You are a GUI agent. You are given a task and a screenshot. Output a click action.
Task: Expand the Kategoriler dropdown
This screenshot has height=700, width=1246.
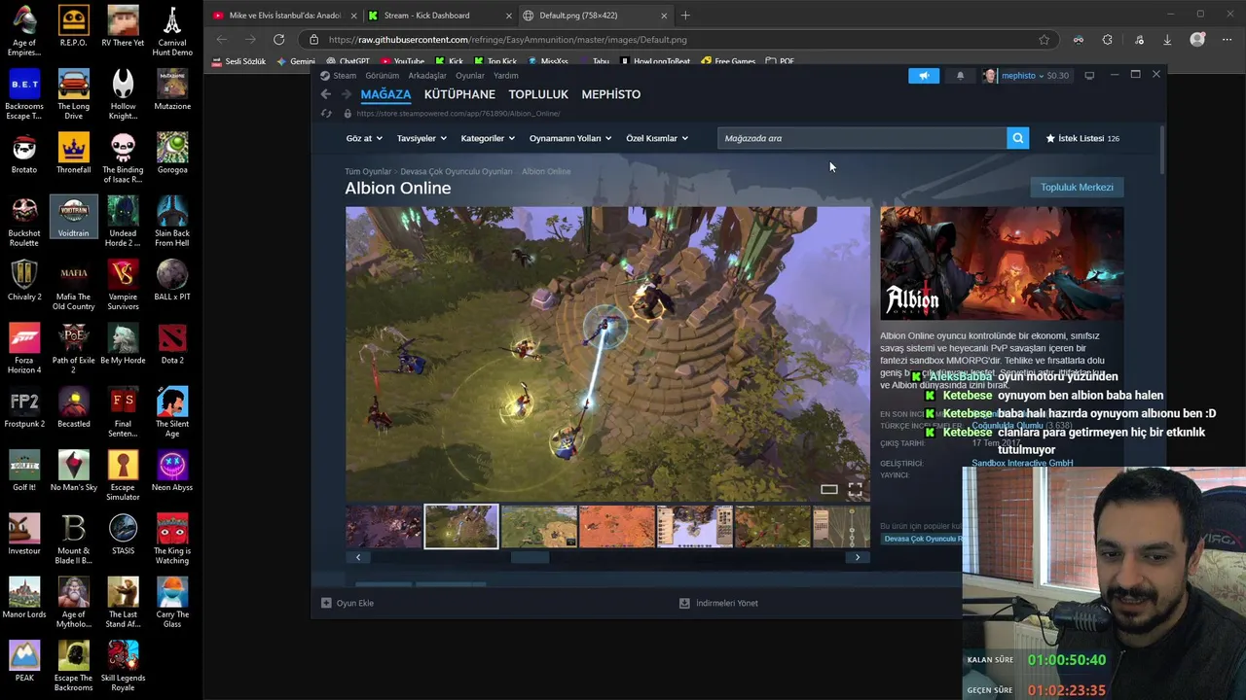(488, 138)
